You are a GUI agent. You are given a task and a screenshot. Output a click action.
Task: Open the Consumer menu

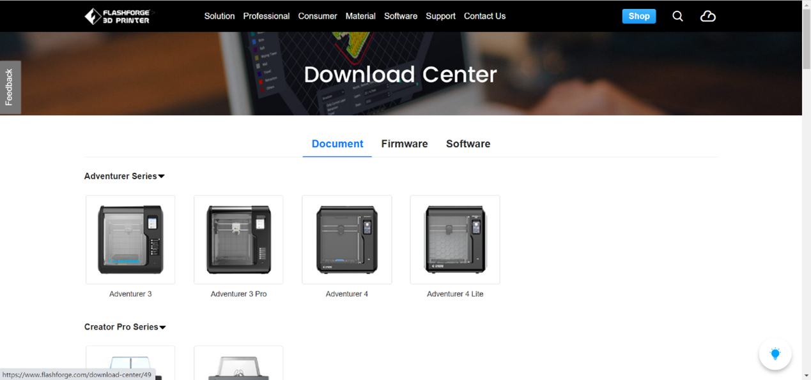click(318, 16)
